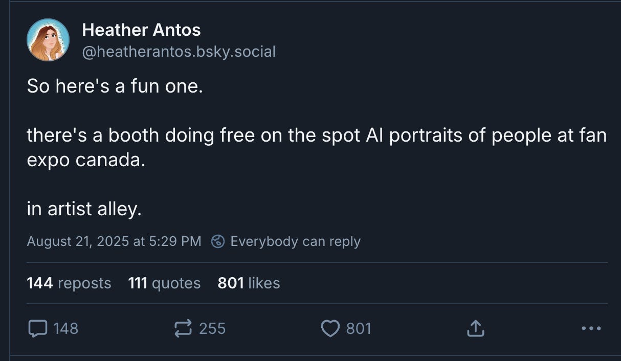Click the share upload icon
The image size is (621, 361).
[x=475, y=328]
